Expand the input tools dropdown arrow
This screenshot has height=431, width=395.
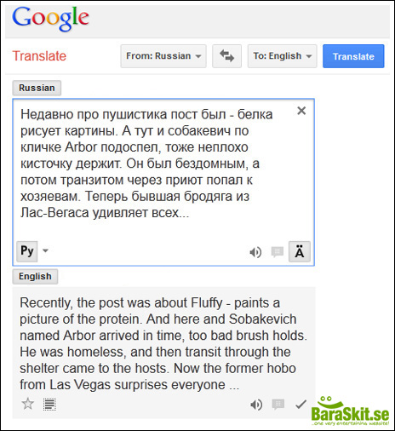pyautogui.click(x=45, y=250)
